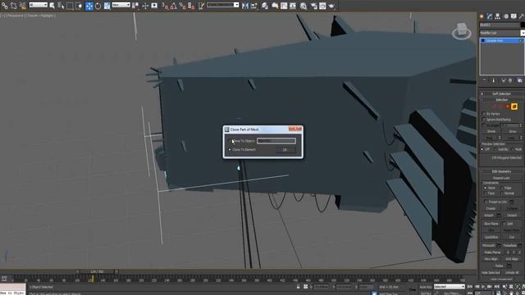This screenshot has height=295, width=525.
Task: Click the Mirror tool icon
Action: coord(245,6)
